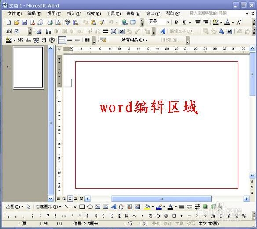Insert the # symbol from symbol bar
This screenshot has width=257, height=229.
(x=127, y=216)
